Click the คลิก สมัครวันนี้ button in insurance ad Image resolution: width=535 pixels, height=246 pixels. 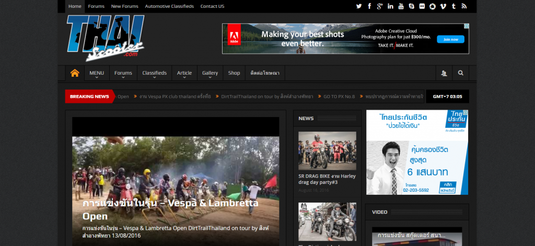coord(448,188)
